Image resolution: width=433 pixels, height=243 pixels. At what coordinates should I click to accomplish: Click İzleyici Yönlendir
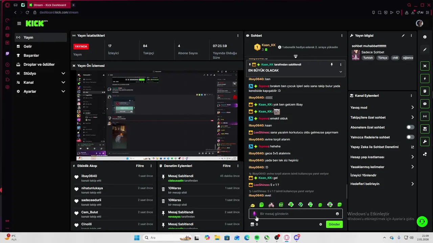[363, 175]
